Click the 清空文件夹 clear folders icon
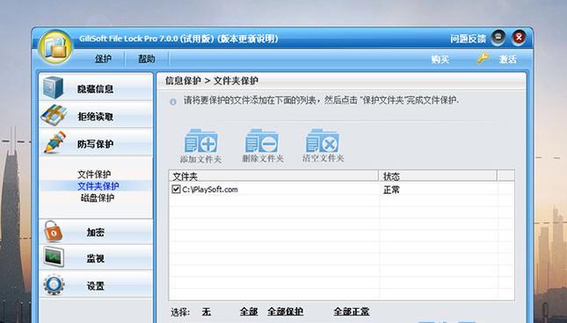 pos(323,141)
